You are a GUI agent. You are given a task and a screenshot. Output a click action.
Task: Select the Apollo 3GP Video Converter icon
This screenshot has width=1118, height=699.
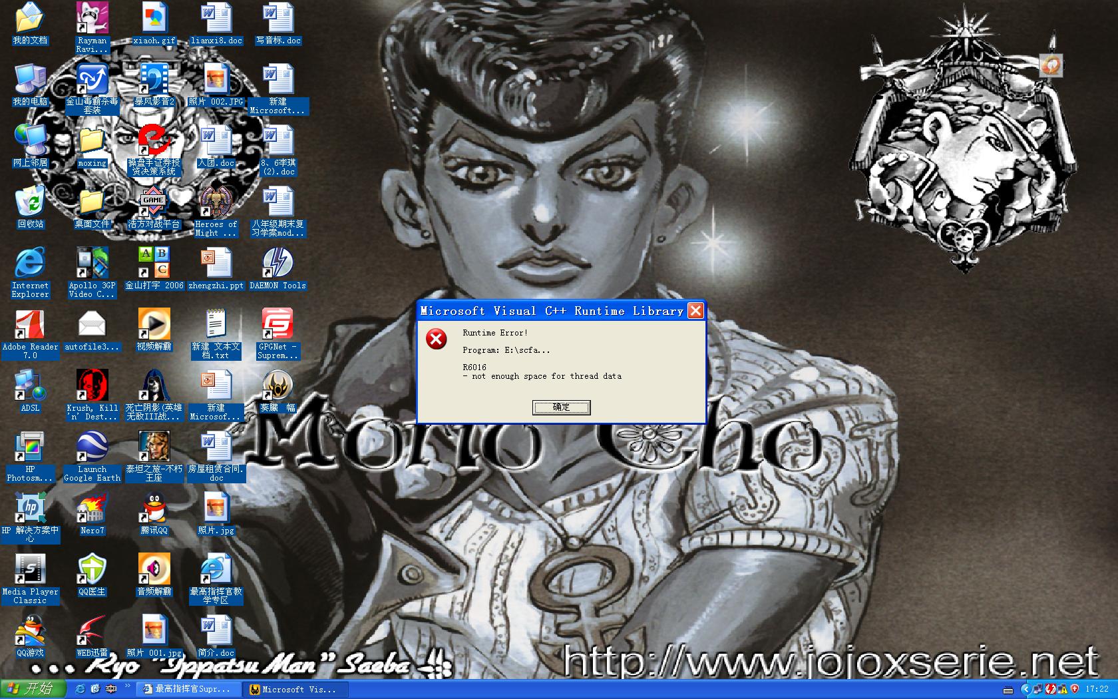92,273
